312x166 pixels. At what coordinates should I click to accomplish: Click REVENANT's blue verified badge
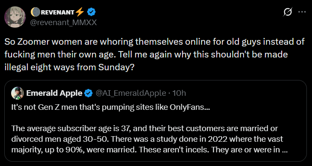coord(92,12)
